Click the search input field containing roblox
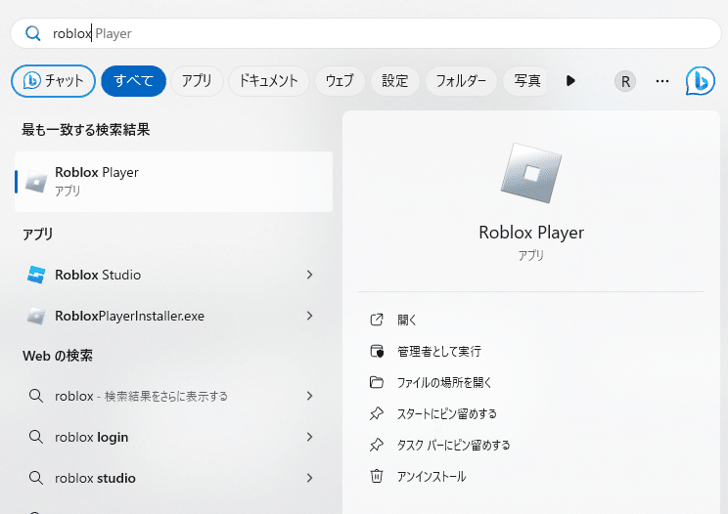Image resolution: width=728 pixels, height=514 pixels. pyautogui.click(x=366, y=33)
